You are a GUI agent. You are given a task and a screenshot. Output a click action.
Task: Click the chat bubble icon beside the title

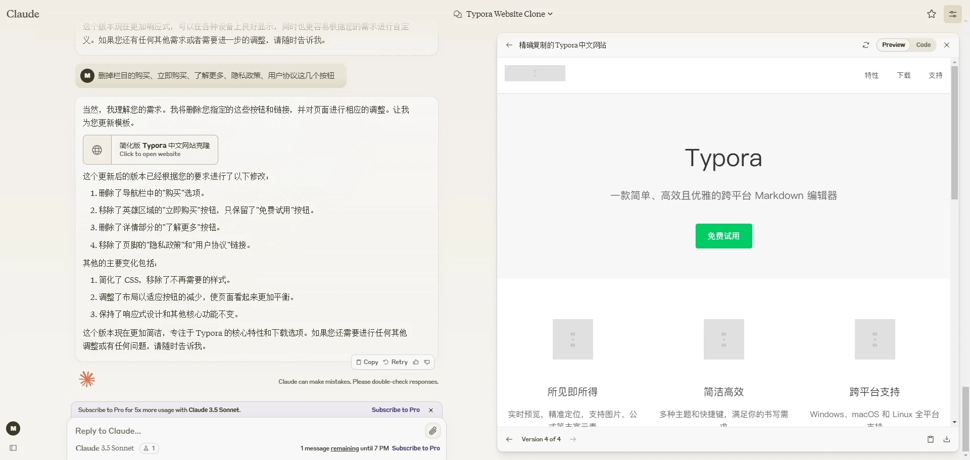point(458,14)
